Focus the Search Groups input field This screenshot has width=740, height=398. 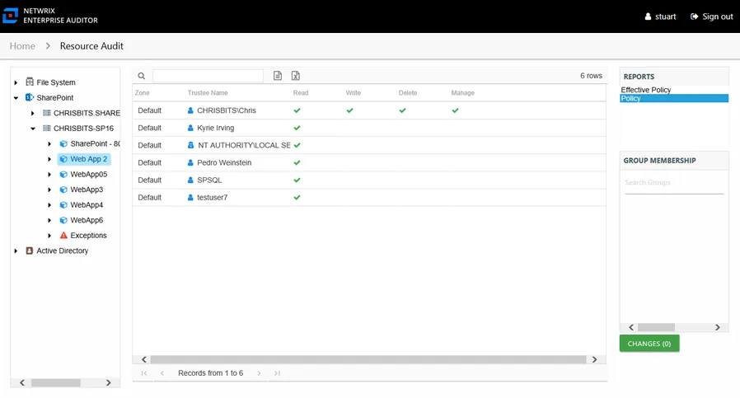pyautogui.click(x=674, y=183)
